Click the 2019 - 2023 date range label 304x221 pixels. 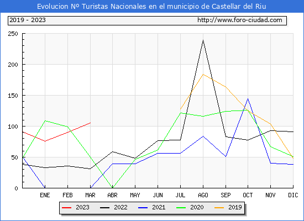click(x=28, y=20)
